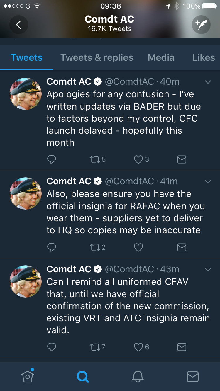Share the 43m tweet via envelope icon
Screen dimensions: 220x391
pyautogui.click(x=182, y=347)
